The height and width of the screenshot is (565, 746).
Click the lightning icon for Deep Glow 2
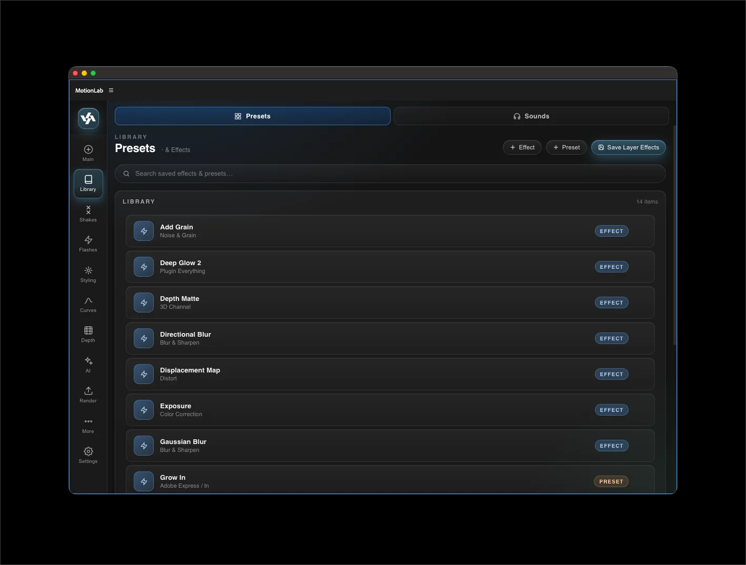[x=144, y=267]
